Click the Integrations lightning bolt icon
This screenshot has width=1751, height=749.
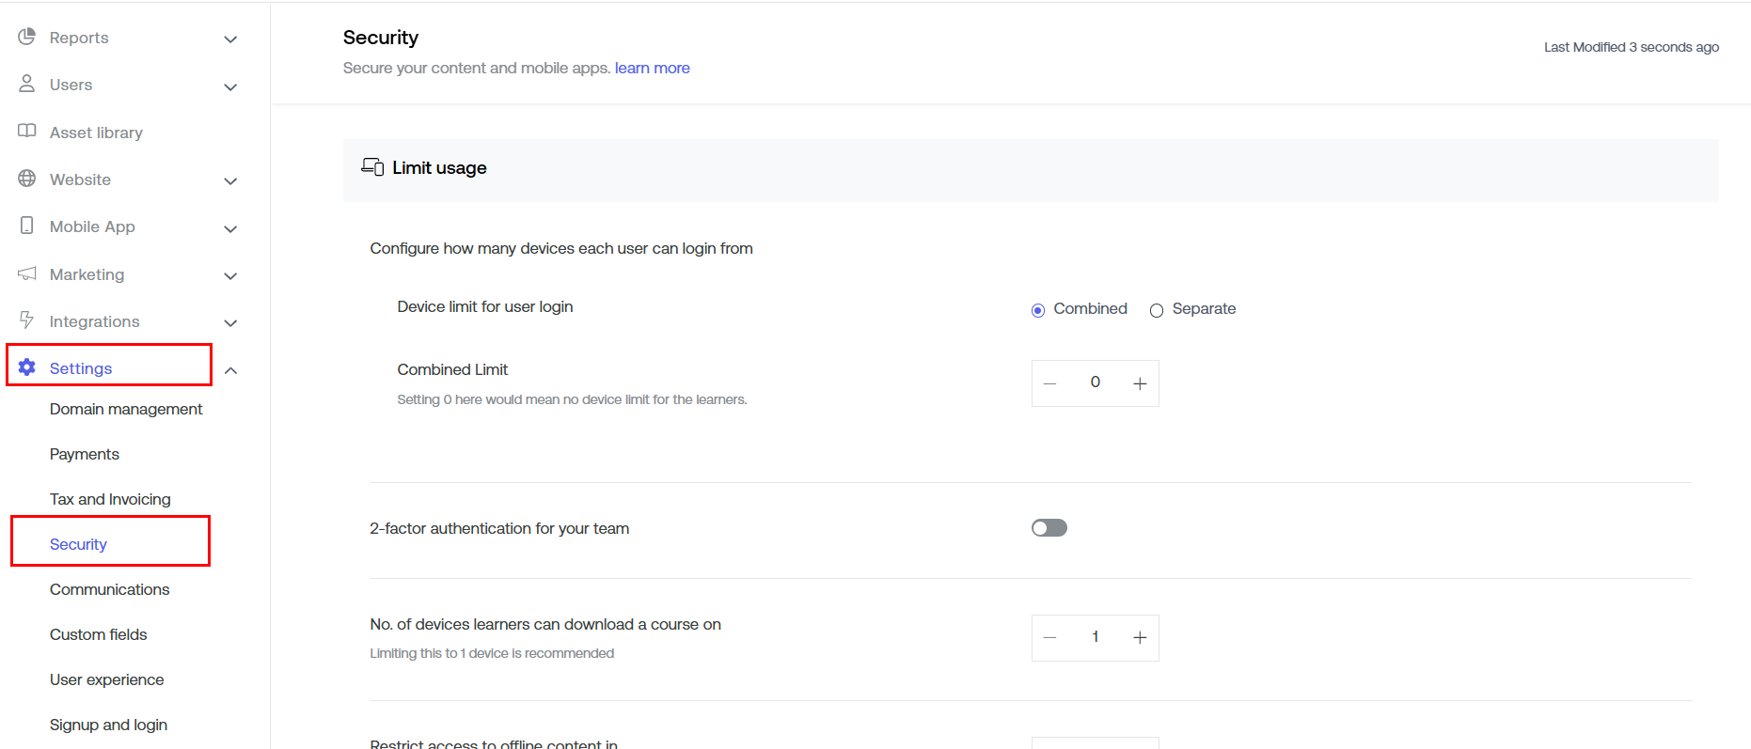(27, 320)
